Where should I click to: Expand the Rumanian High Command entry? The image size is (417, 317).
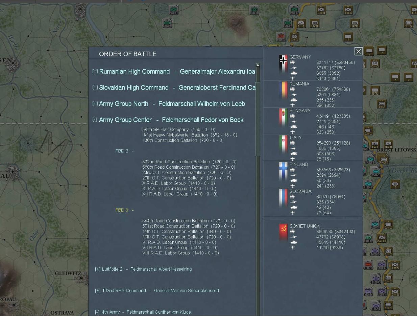tap(95, 71)
